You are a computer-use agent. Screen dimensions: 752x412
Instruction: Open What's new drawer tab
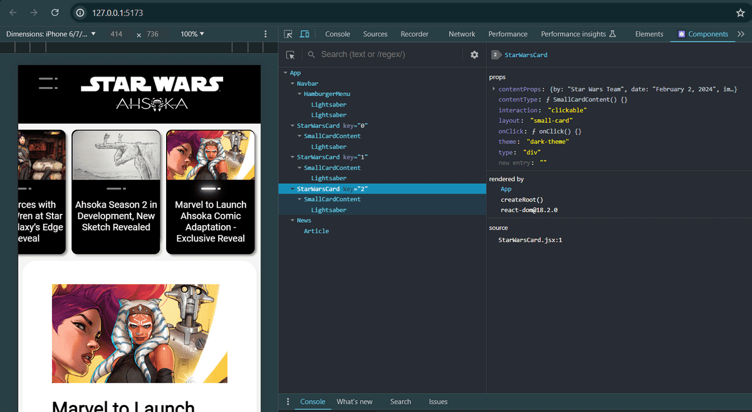(355, 401)
